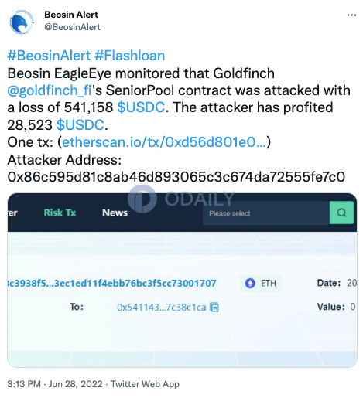Open the Please select search dropdown
The image size is (363, 398).
point(266,213)
